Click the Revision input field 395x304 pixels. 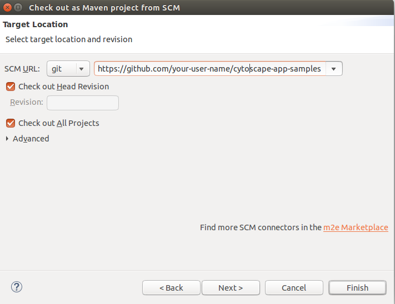[x=82, y=103]
